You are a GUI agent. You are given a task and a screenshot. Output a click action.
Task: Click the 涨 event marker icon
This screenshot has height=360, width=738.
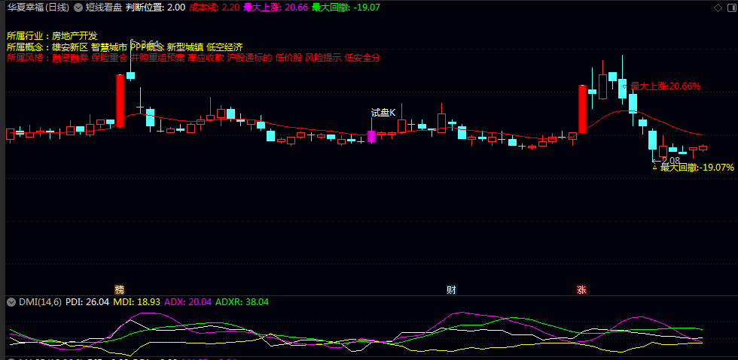coord(581,289)
